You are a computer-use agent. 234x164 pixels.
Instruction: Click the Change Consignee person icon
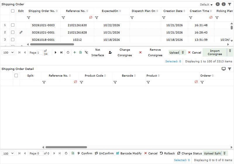click(x=110, y=52)
